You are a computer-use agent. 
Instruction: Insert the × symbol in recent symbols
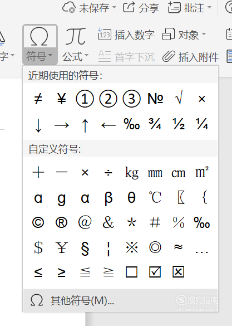pyautogui.click(x=202, y=99)
